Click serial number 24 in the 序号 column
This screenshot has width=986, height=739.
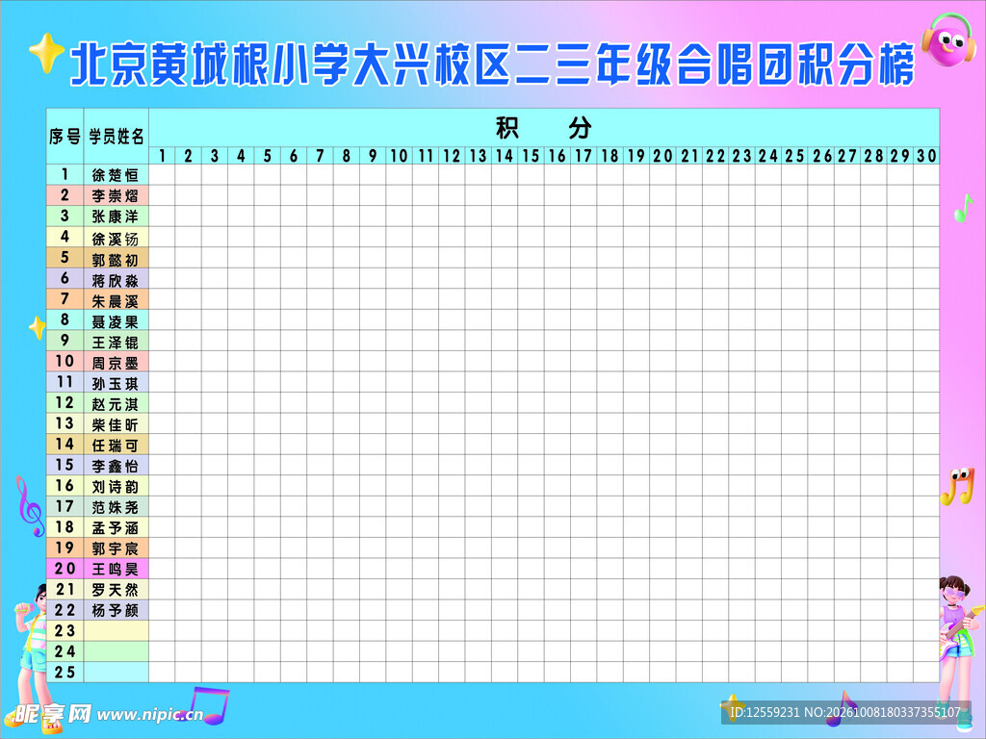[65, 651]
